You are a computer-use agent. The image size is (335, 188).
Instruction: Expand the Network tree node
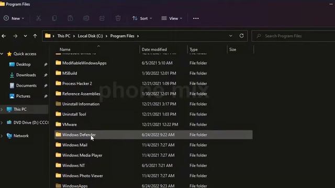[x=2, y=136]
